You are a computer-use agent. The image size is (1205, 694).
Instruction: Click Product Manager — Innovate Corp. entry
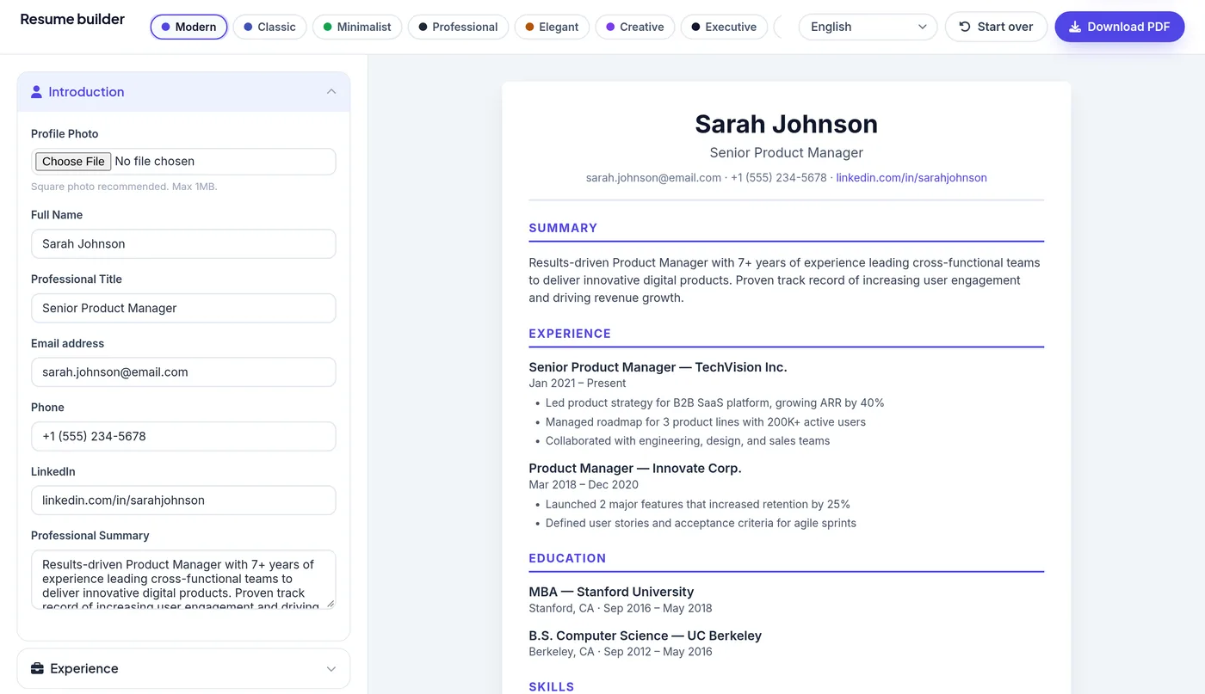[x=635, y=469]
